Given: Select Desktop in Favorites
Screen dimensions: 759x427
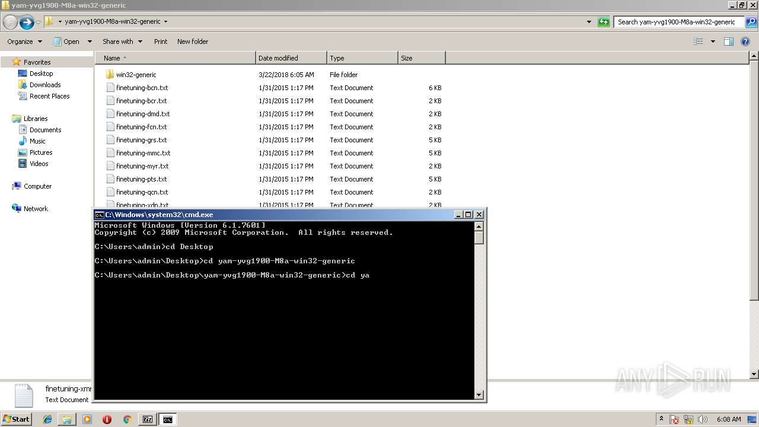Looking at the screenshot, I should 41,74.
